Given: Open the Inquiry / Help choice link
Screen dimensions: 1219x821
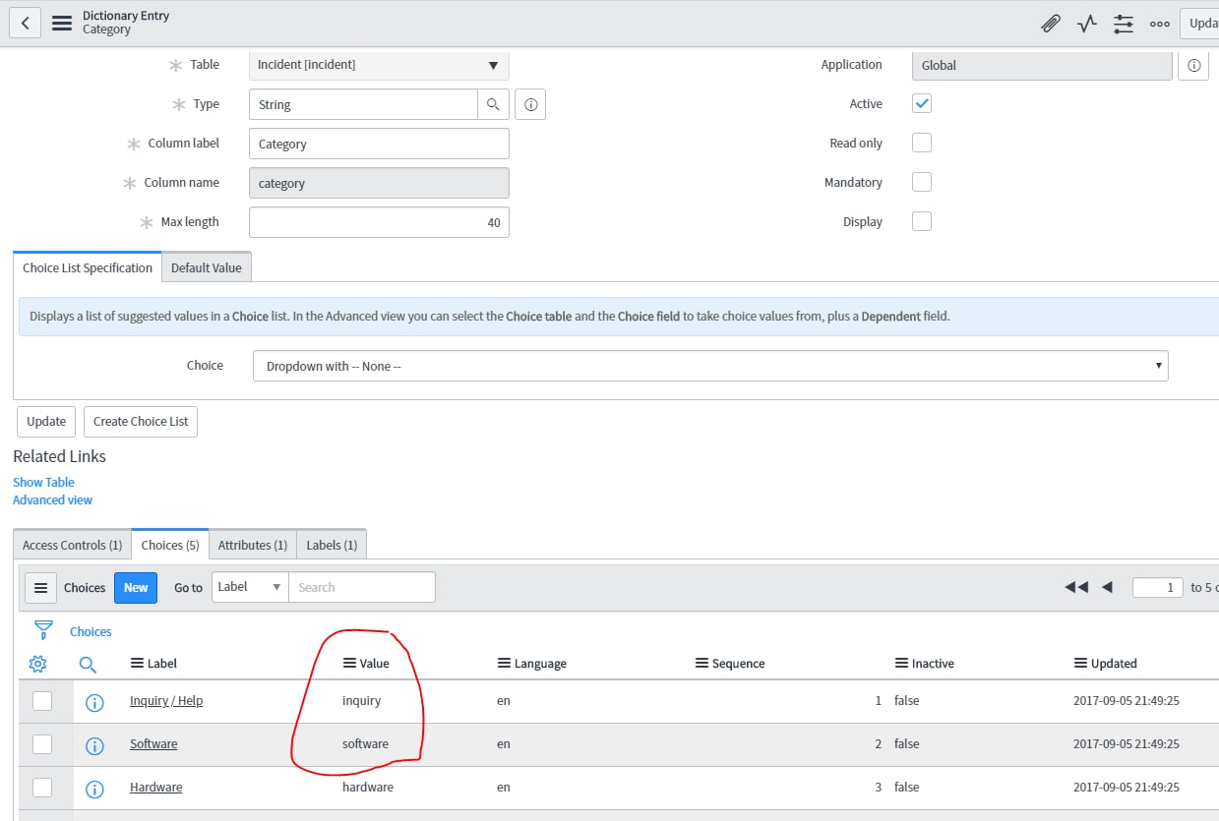Looking at the screenshot, I should click(166, 701).
